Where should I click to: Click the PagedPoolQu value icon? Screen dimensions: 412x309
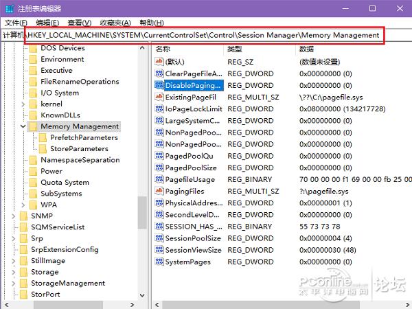159,156
